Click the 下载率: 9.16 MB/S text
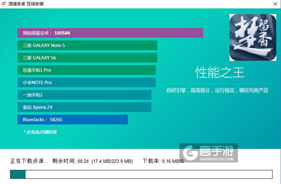The width and height of the screenshot is (281, 184). tap(163, 161)
